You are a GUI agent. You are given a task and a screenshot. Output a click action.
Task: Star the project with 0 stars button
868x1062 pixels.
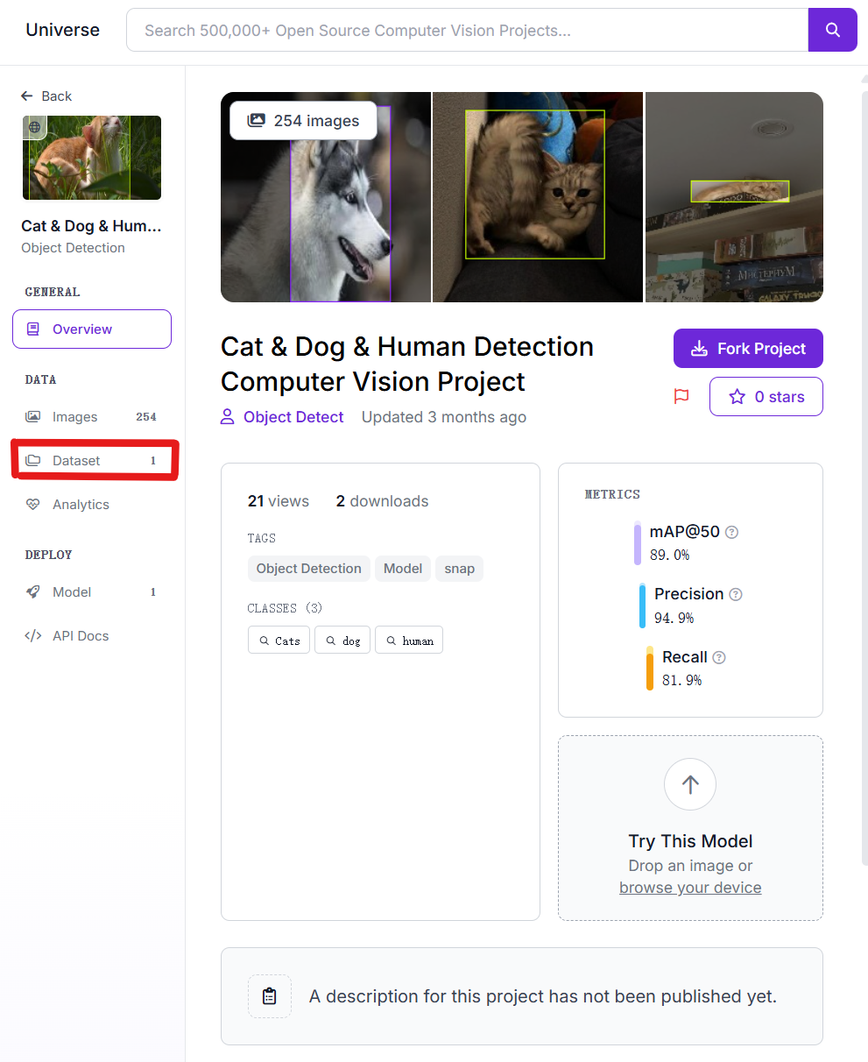coord(766,397)
